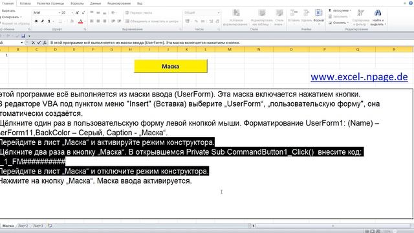Toggle Wrap Text (Перенос текста)
The image size is (414, 233).
tap(138, 13)
